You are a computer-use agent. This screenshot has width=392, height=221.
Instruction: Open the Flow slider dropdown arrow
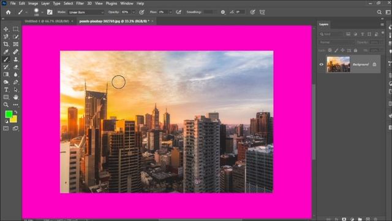pyautogui.click(x=170, y=12)
